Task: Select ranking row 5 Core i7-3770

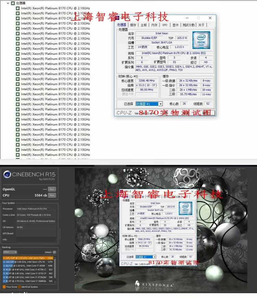Action: coord(28,273)
